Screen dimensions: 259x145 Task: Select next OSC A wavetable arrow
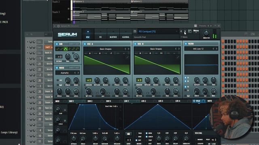click(128, 49)
